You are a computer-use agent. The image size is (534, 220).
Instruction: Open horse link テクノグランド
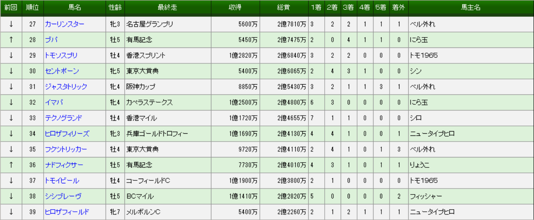tap(64, 118)
